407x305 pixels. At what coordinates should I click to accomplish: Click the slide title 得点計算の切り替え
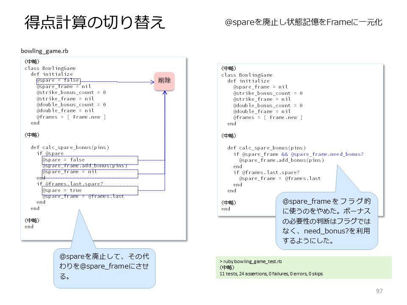tap(95, 22)
